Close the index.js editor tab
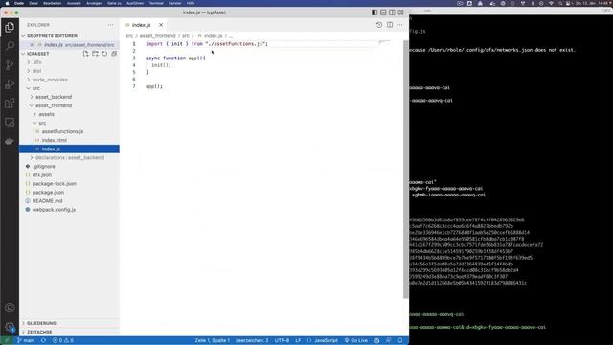The image size is (613, 345). pyautogui.click(x=161, y=25)
